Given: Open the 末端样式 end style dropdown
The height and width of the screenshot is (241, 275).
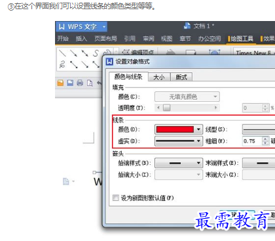Looking at the screenshot, I should 259,163.
